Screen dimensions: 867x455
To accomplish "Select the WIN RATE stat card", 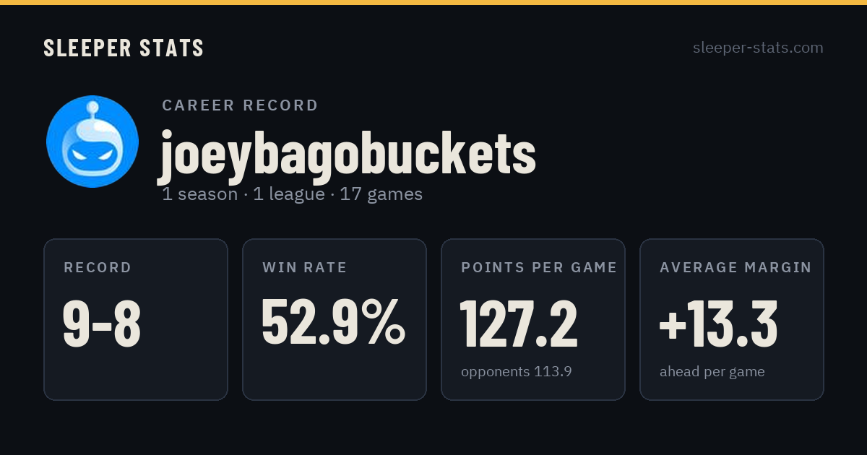I will point(335,319).
